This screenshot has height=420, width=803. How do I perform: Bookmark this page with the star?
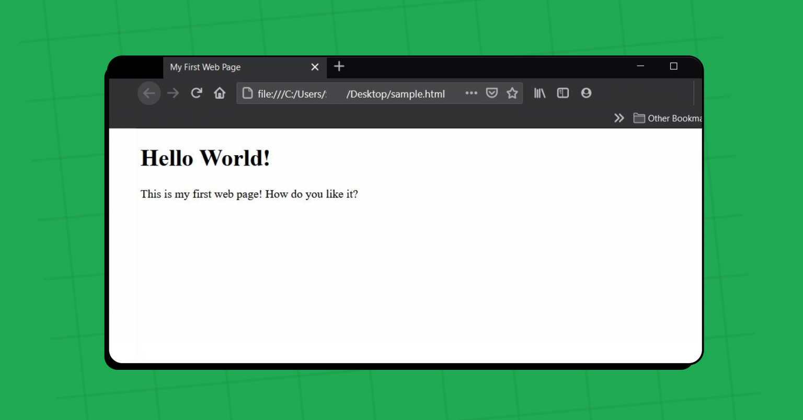pos(512,92)
